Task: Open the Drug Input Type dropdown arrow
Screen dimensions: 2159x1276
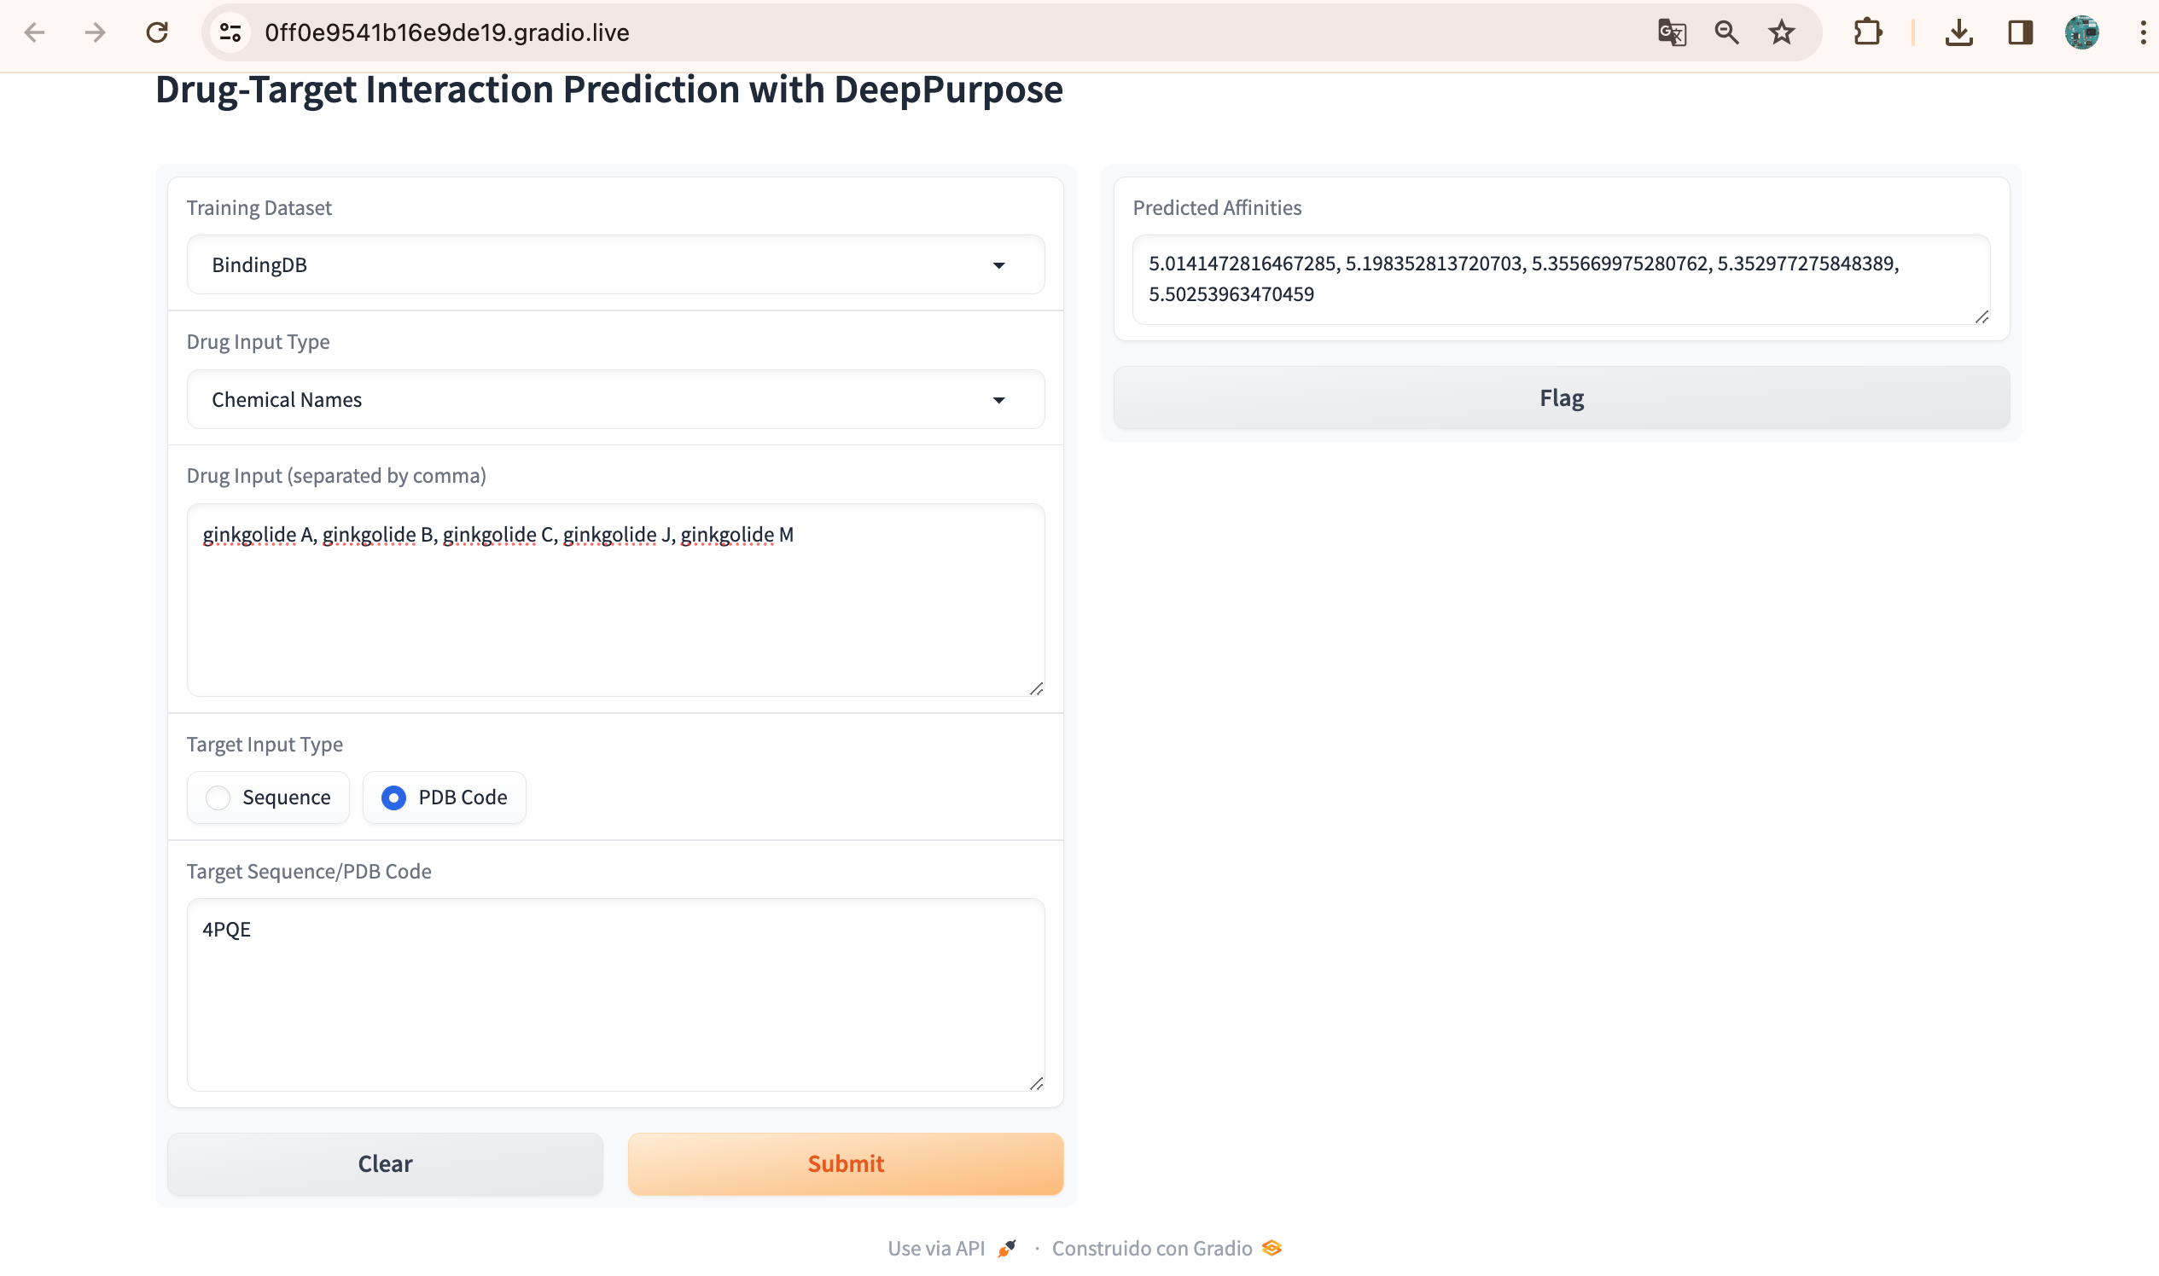Action: tap(998, 400)
